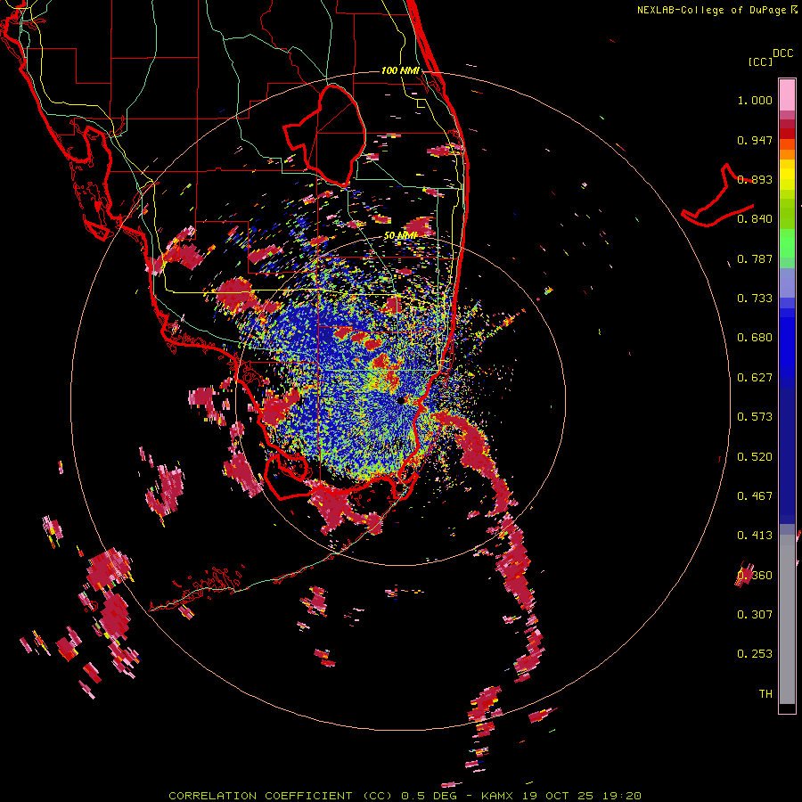
Task: Click the 0.627 color scale value
Action: 755,378
